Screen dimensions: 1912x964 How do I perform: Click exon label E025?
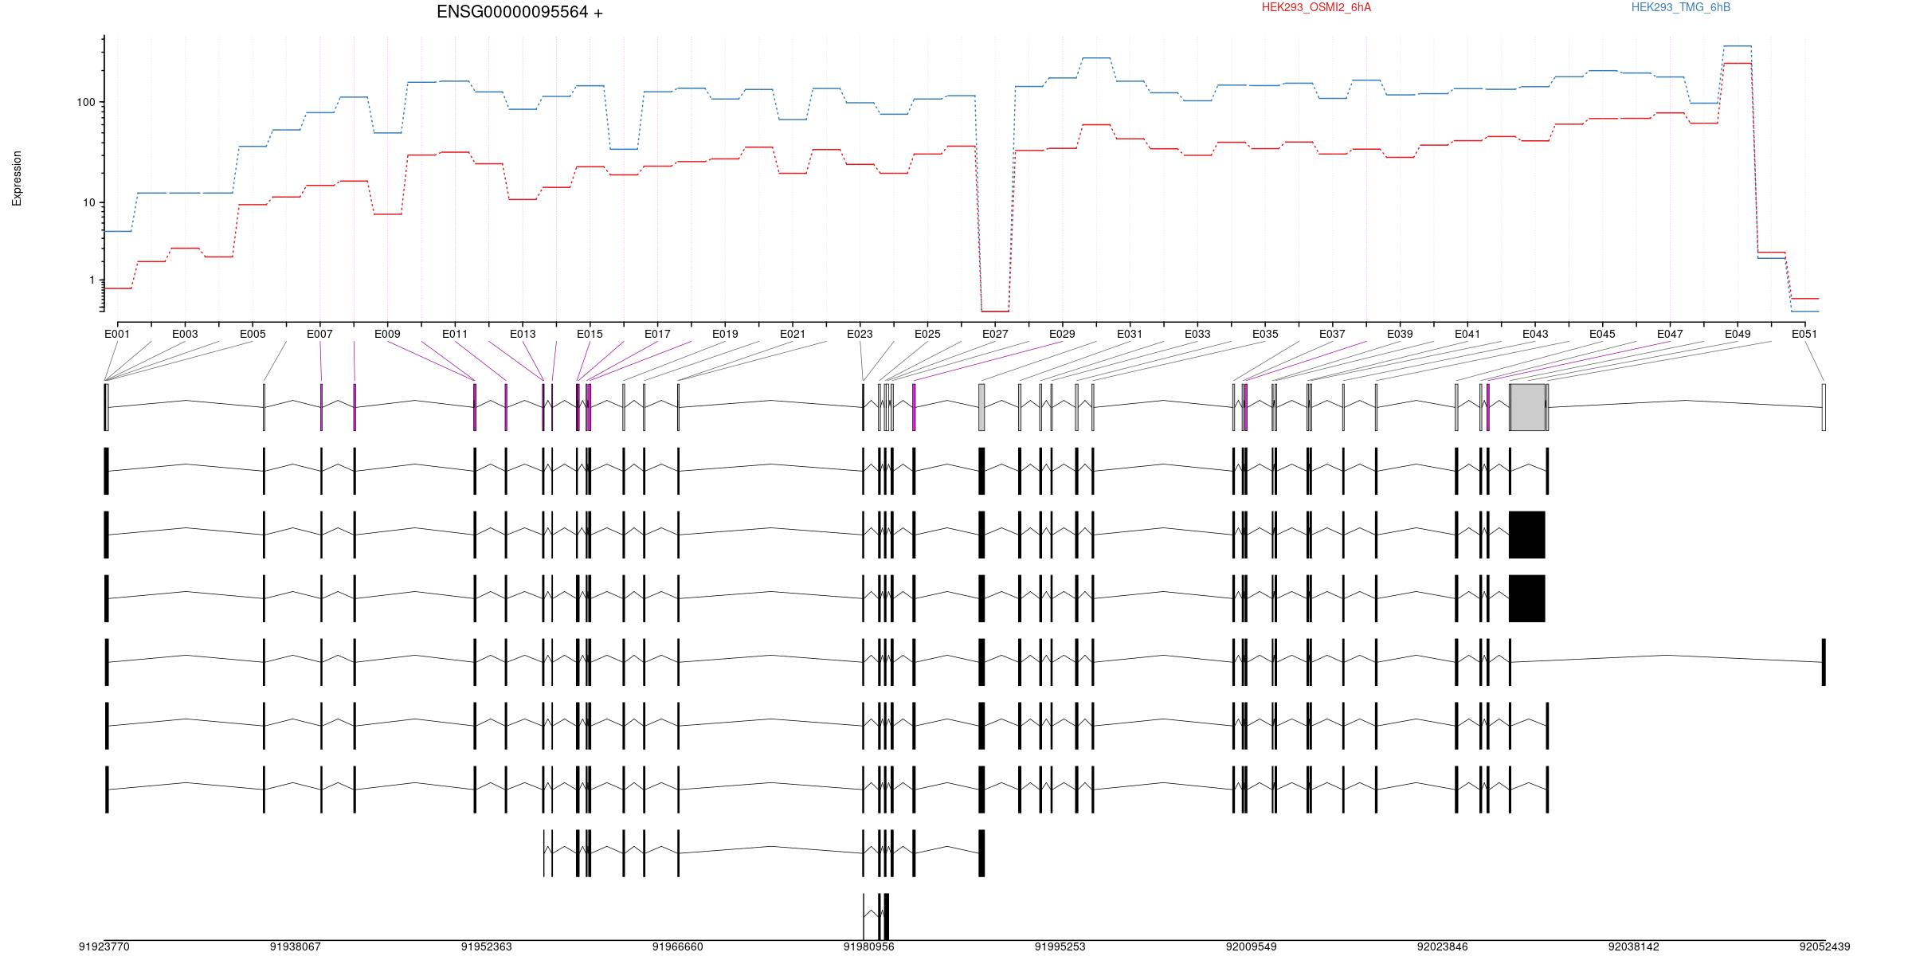click(x=927, y=334)
